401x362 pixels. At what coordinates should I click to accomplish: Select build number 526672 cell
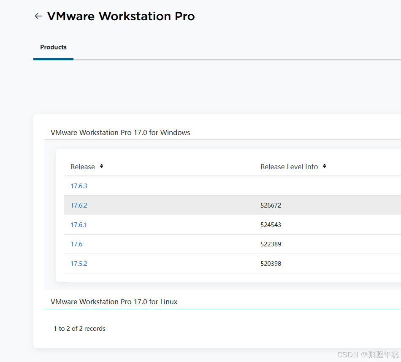tap(271, 205)
